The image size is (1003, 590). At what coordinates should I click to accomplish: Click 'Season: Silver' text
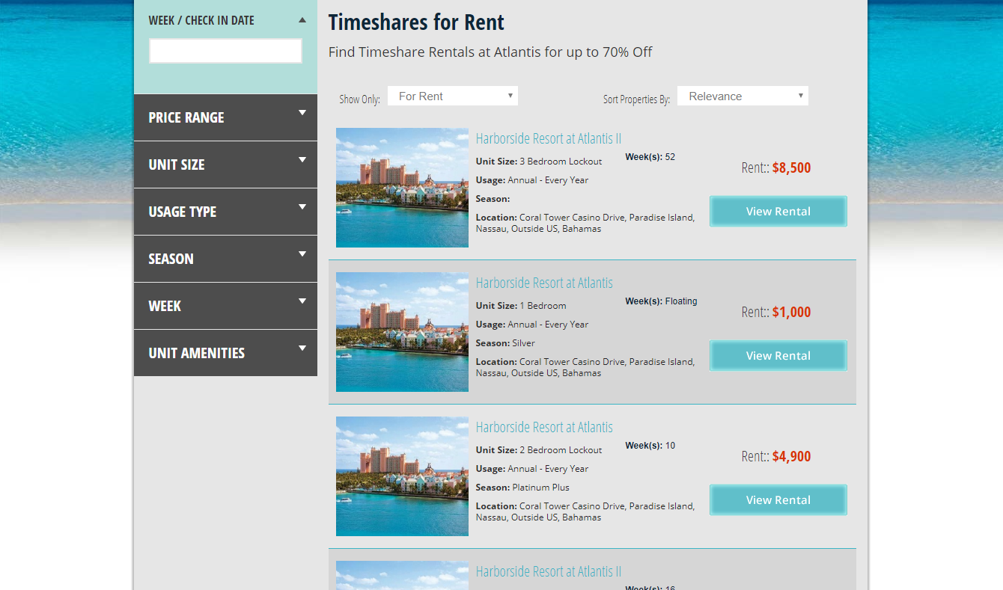pos(506,343)
